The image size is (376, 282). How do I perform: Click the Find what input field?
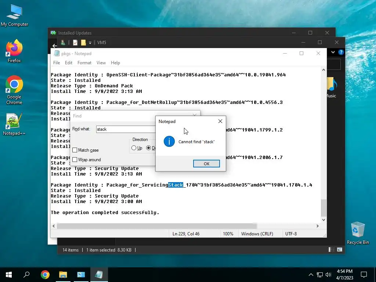point(126,129)
